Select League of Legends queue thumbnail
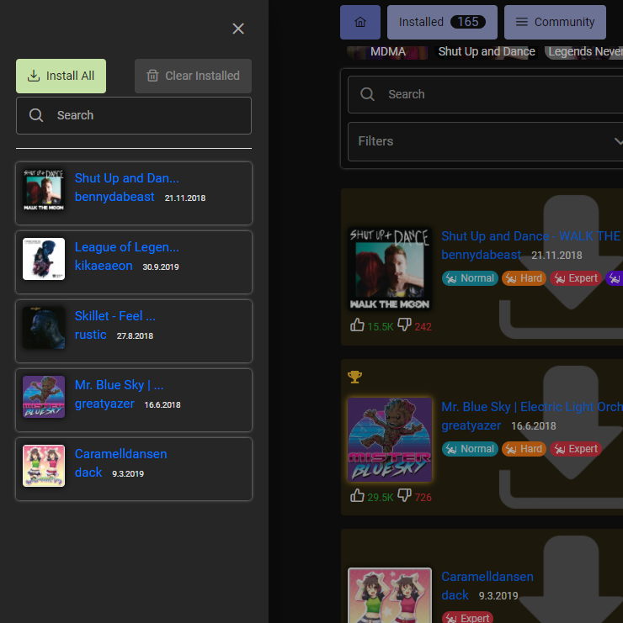623x623 pixels. 44,259
